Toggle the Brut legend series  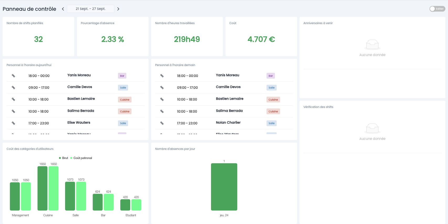[x=64, y=158]
